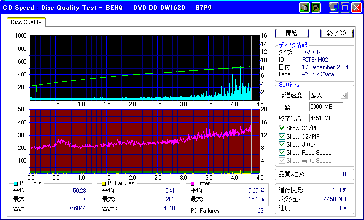The image size is (364, 220).
Task: Click the PI Errors average 50.23
Action: pyautogui.click(x=79, y=191)
